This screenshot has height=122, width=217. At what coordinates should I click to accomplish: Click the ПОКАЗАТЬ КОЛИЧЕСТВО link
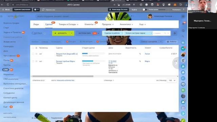tap(65, 81)
